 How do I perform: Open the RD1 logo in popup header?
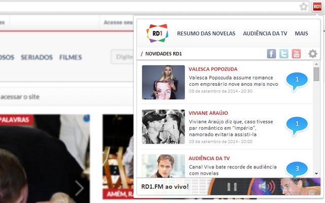157,33
